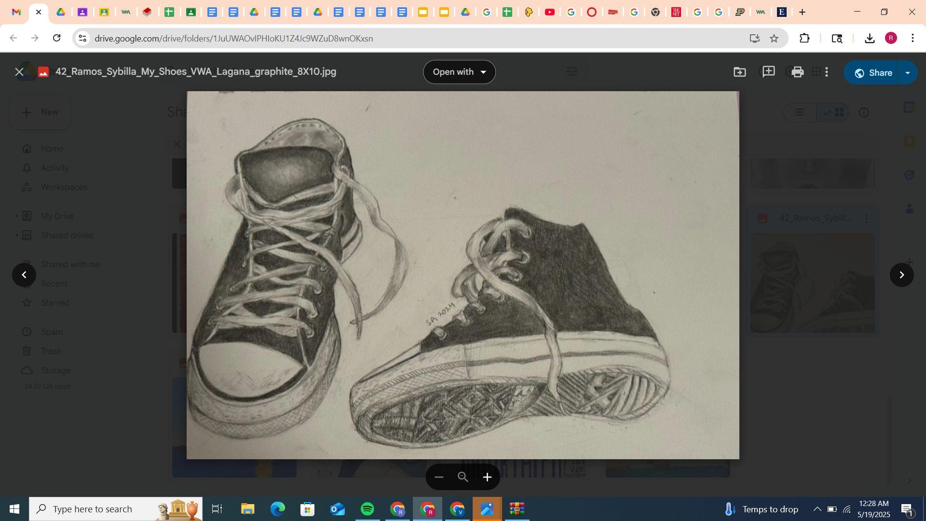Close the current active browser tab
926x521 pixels.
point(39,12)
